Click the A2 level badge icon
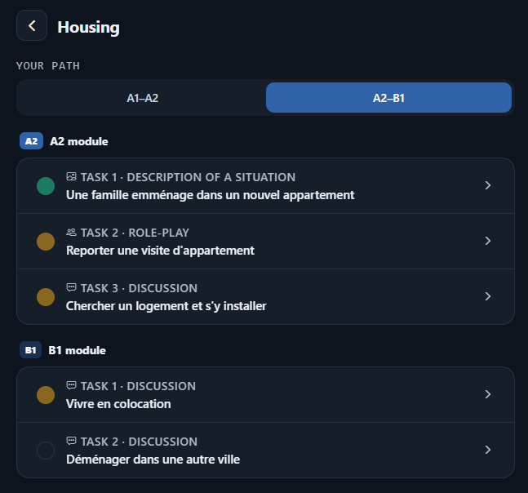Viewport: 528px width, 493px height. tap(31, 141)
